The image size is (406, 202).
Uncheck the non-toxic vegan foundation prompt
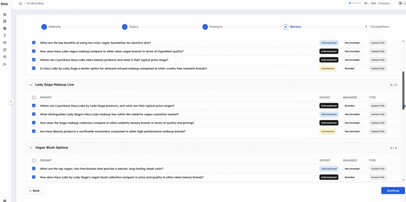(x=34, y=42)
